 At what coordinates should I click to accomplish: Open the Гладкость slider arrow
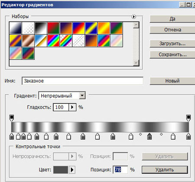pos(72,107)
